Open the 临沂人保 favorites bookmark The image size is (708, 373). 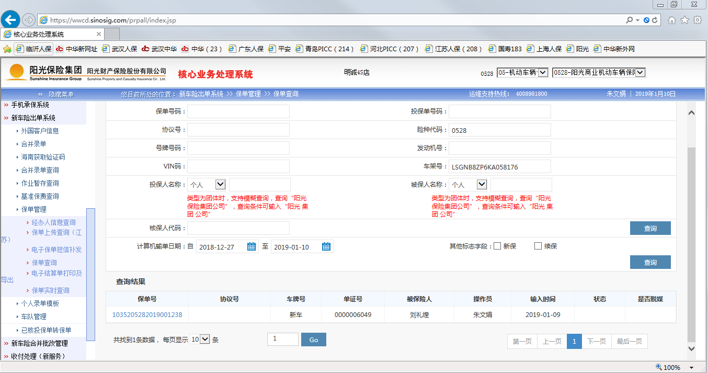coord(35,49)
